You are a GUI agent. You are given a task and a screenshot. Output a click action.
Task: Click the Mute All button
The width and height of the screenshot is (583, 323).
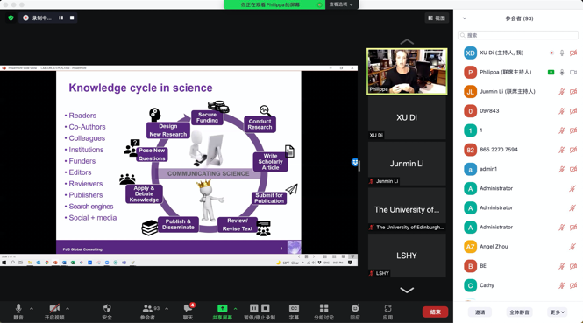[x=519, y=312]
